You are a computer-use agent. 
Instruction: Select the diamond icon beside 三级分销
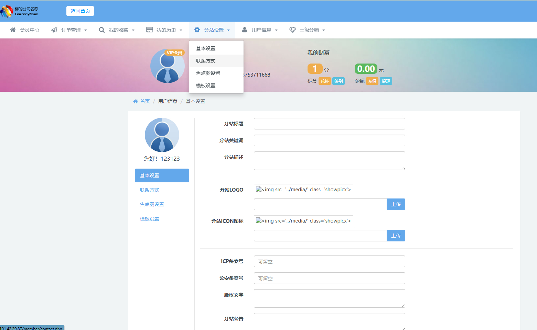[293, 30]
